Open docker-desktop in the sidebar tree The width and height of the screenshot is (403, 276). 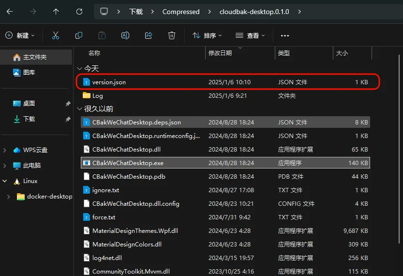tap(49, 197)
